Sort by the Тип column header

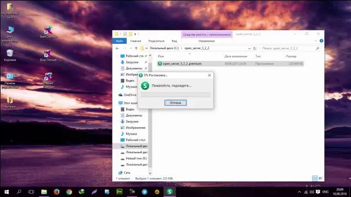(258, 56)
